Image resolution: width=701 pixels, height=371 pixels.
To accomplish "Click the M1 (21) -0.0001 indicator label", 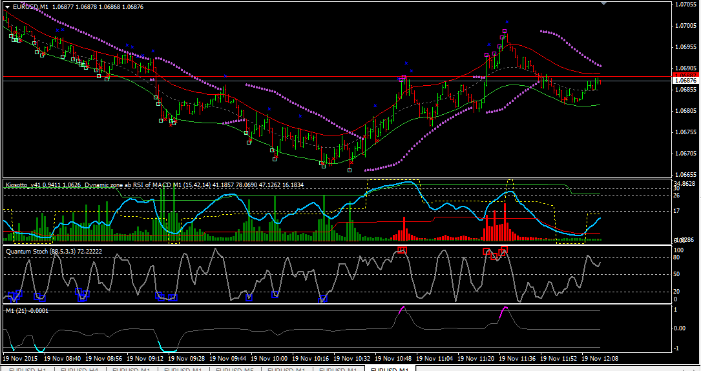I will coord(27,311).
